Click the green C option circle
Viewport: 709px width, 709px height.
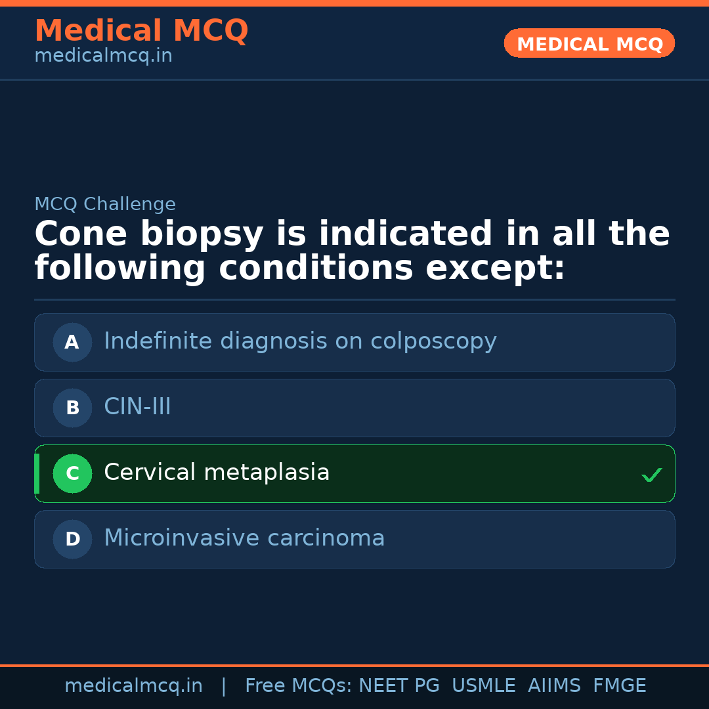(72, 473)
